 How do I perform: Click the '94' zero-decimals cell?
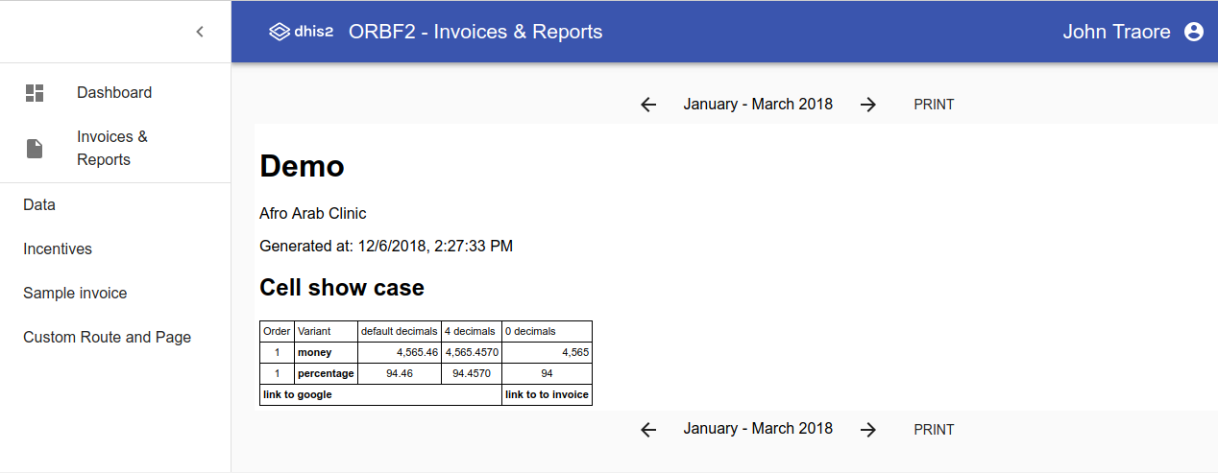547,373
